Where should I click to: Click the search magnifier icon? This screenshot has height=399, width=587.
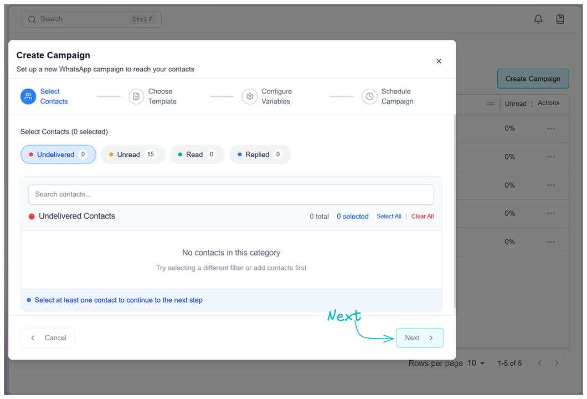pyautogui.click(x=32, y=19)
